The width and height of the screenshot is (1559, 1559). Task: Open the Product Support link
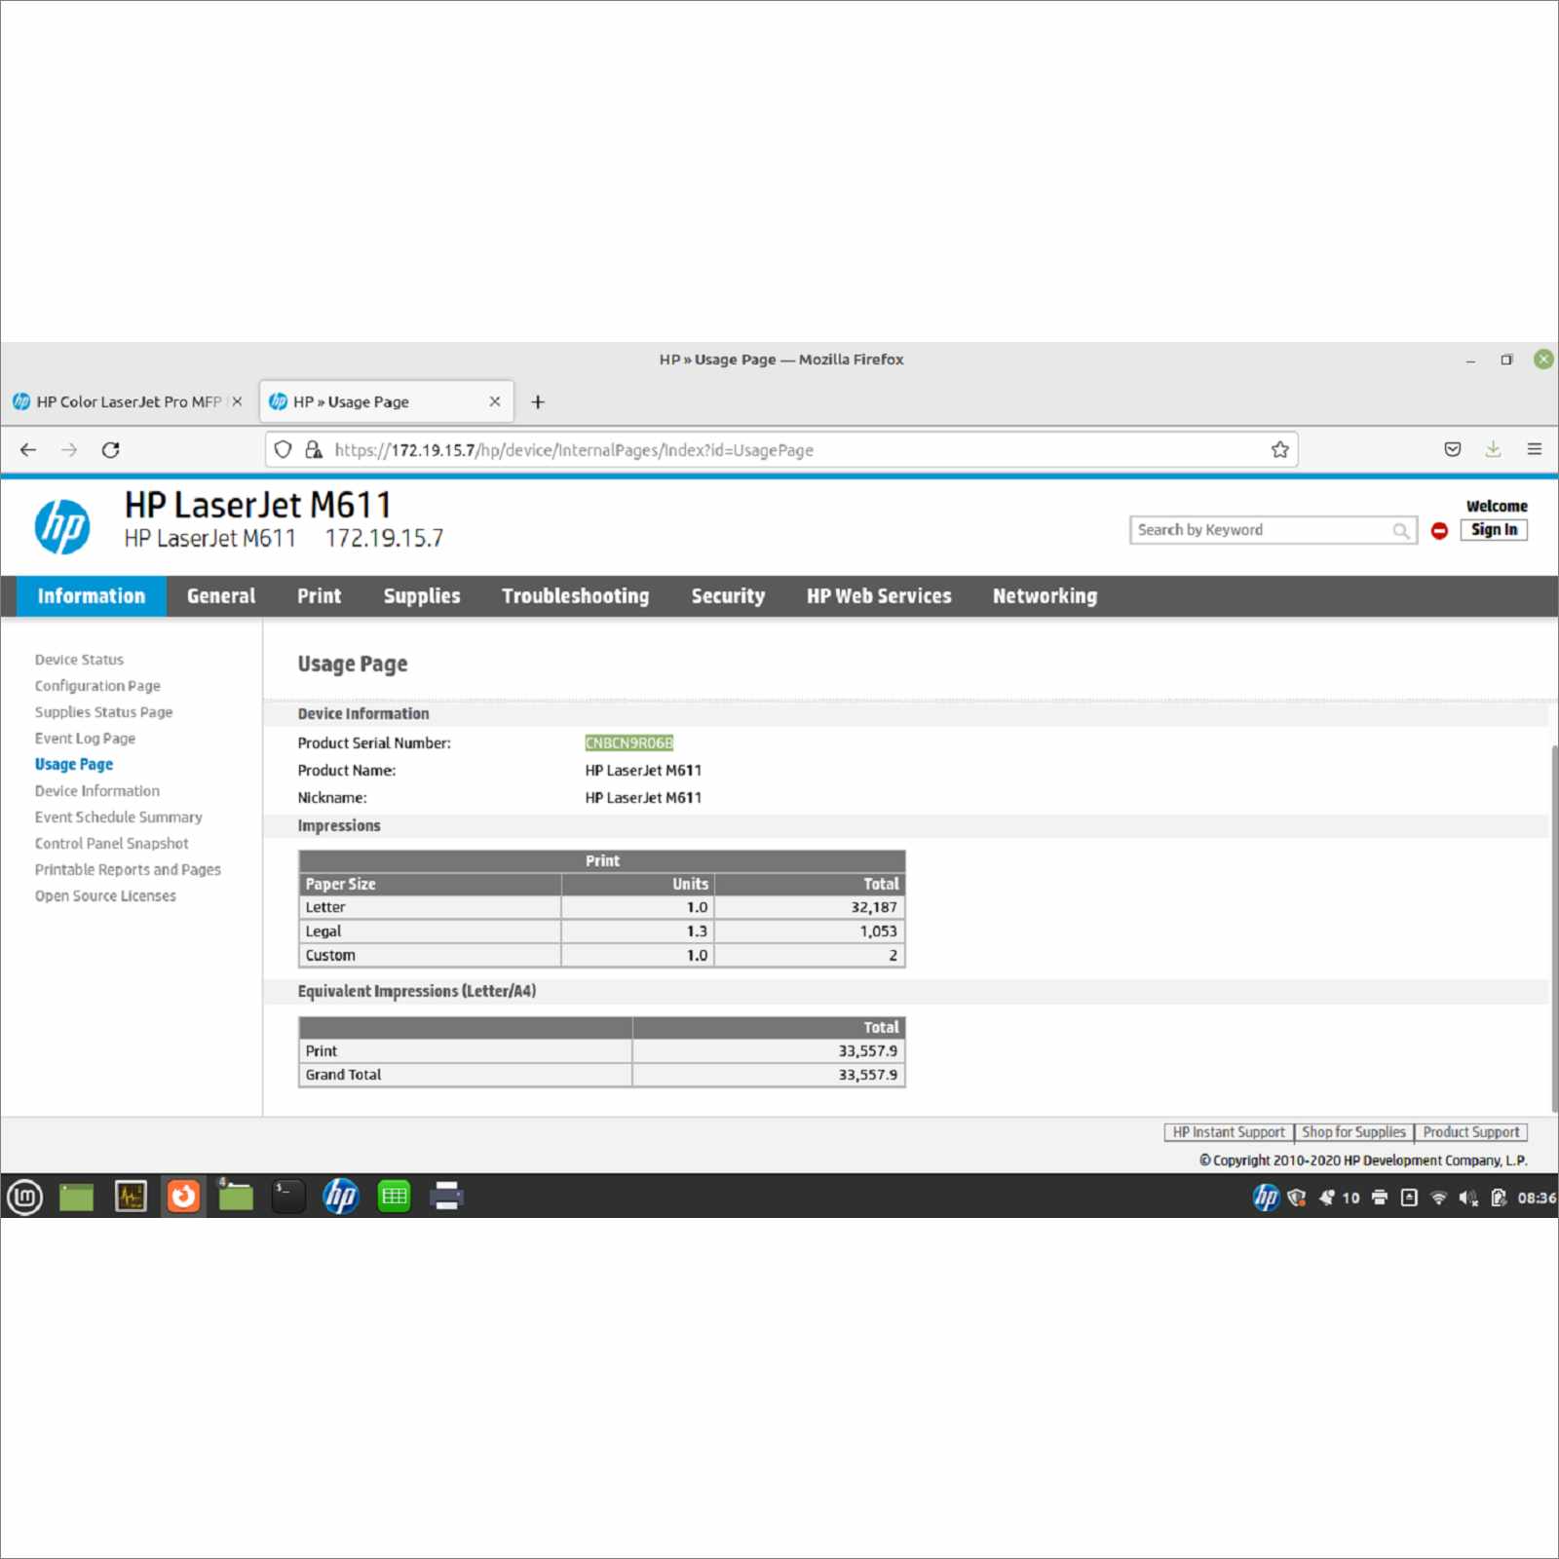pyautogui.click(x=1471, y=1132)
